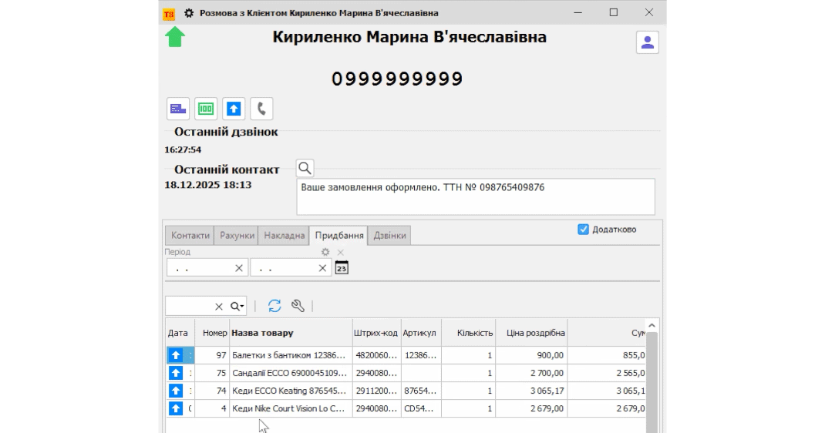The height and width of the screenshot is (433, 825).
Task: Sort by Номер column header
Action: (213, 333)
